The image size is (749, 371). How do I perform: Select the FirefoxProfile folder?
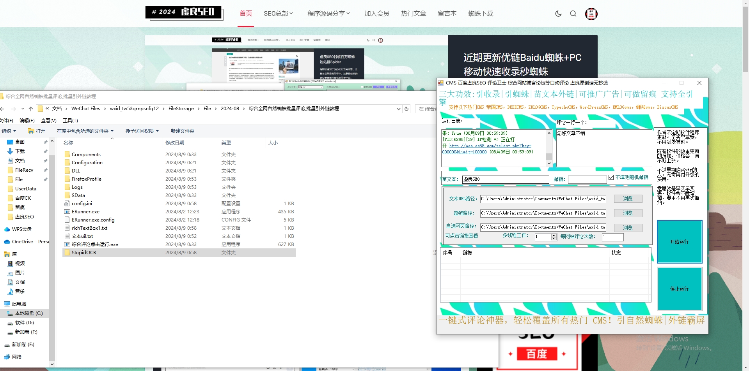pos(86,179)
